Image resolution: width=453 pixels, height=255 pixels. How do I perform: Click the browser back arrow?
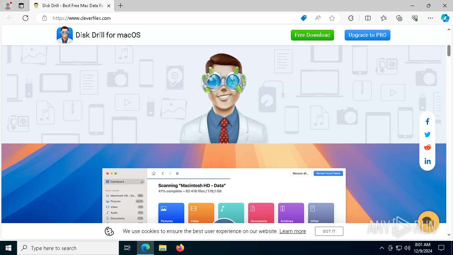[x=10, y=18]
